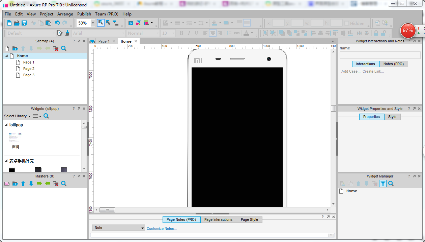Screen dimensions: 425x242
Task: Search in Widget Manager panel
Action: click(x=391, y=184)
